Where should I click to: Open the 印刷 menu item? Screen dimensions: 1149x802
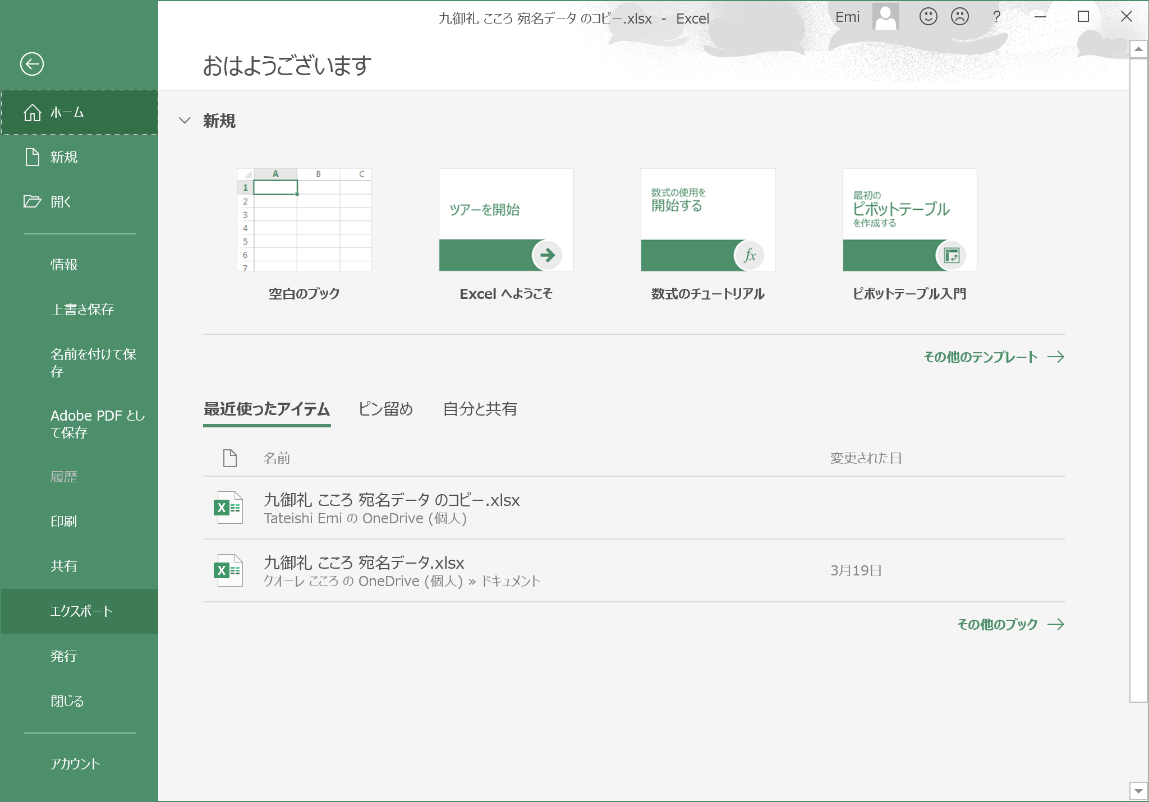click(63, 522)
